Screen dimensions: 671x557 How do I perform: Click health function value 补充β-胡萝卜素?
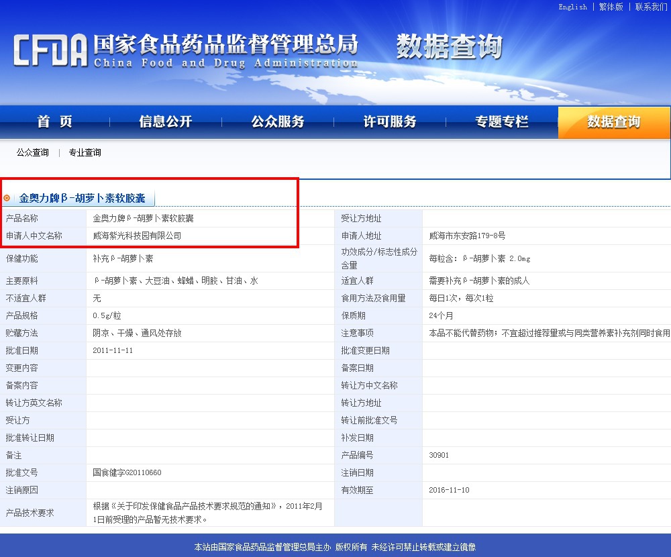click(x=123, y=258)
